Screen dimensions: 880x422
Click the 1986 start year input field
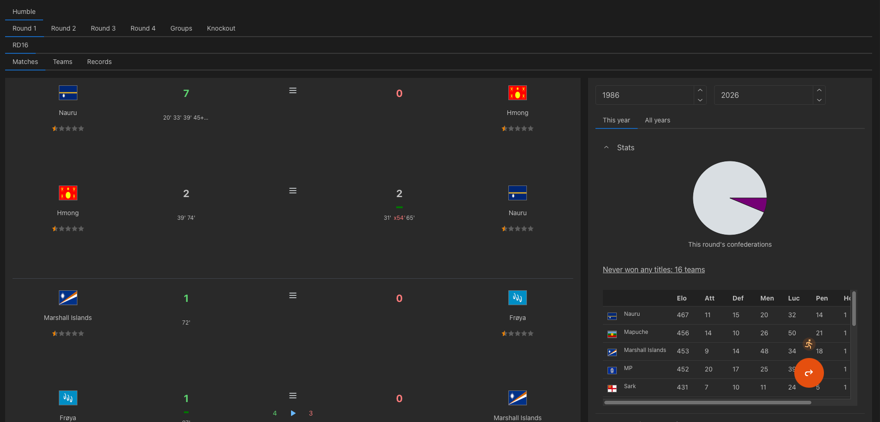coord(645,95)
